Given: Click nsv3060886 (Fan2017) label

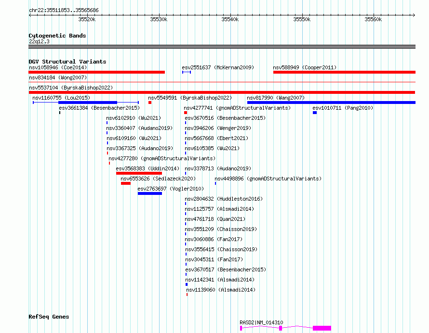Looking at the screenshot, I should [x=214, y=239].
